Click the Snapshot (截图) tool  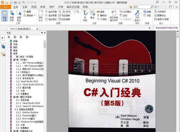[27, 12]
